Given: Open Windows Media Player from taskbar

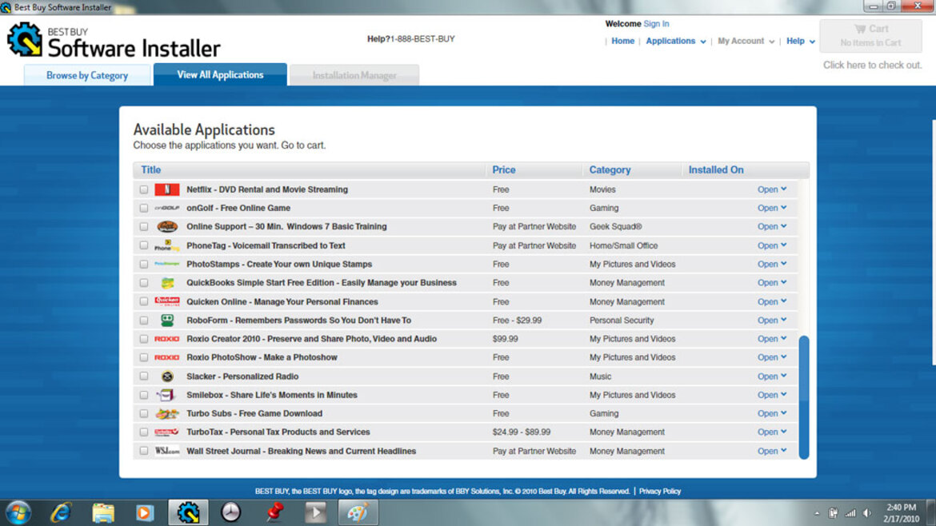Looking at the screenshot, I should point(145,513).
